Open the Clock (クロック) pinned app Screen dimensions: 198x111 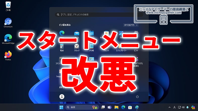tap(77, 46)
